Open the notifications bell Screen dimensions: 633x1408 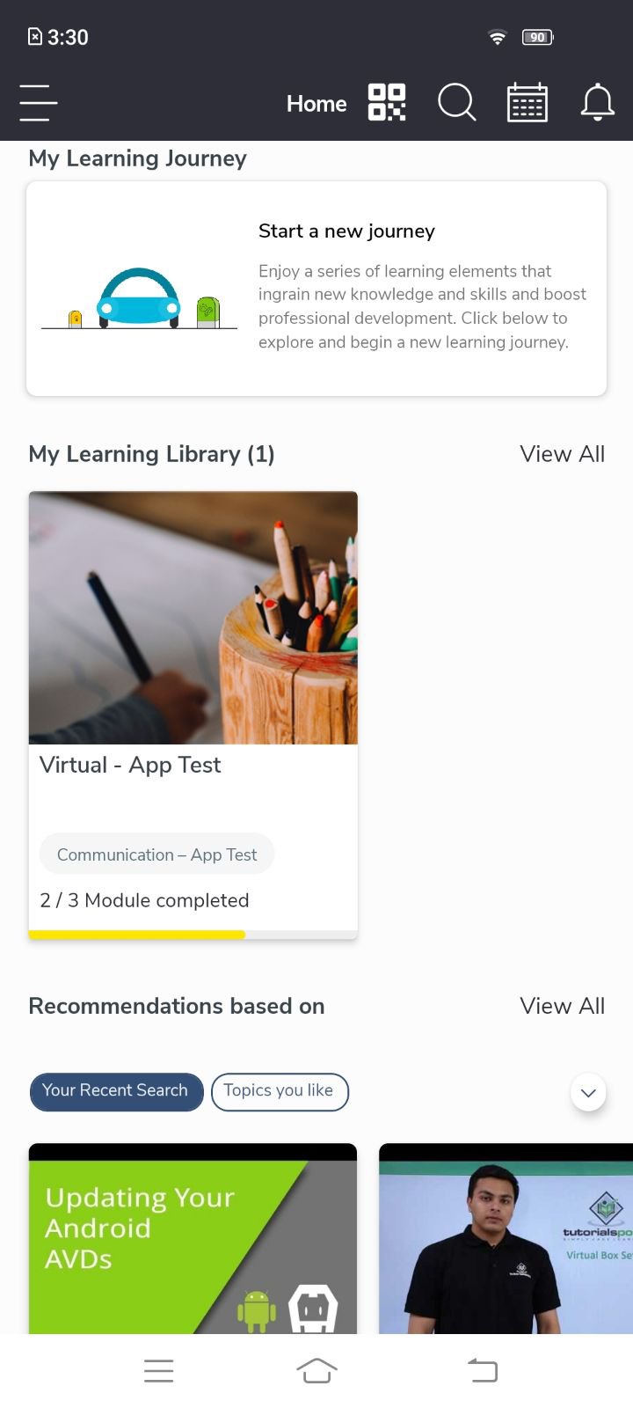597,103
